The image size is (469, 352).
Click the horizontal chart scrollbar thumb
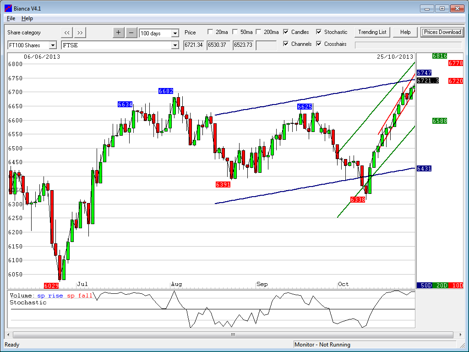point(233,335)
